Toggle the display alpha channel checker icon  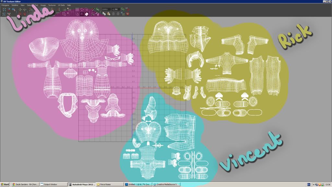92,14
